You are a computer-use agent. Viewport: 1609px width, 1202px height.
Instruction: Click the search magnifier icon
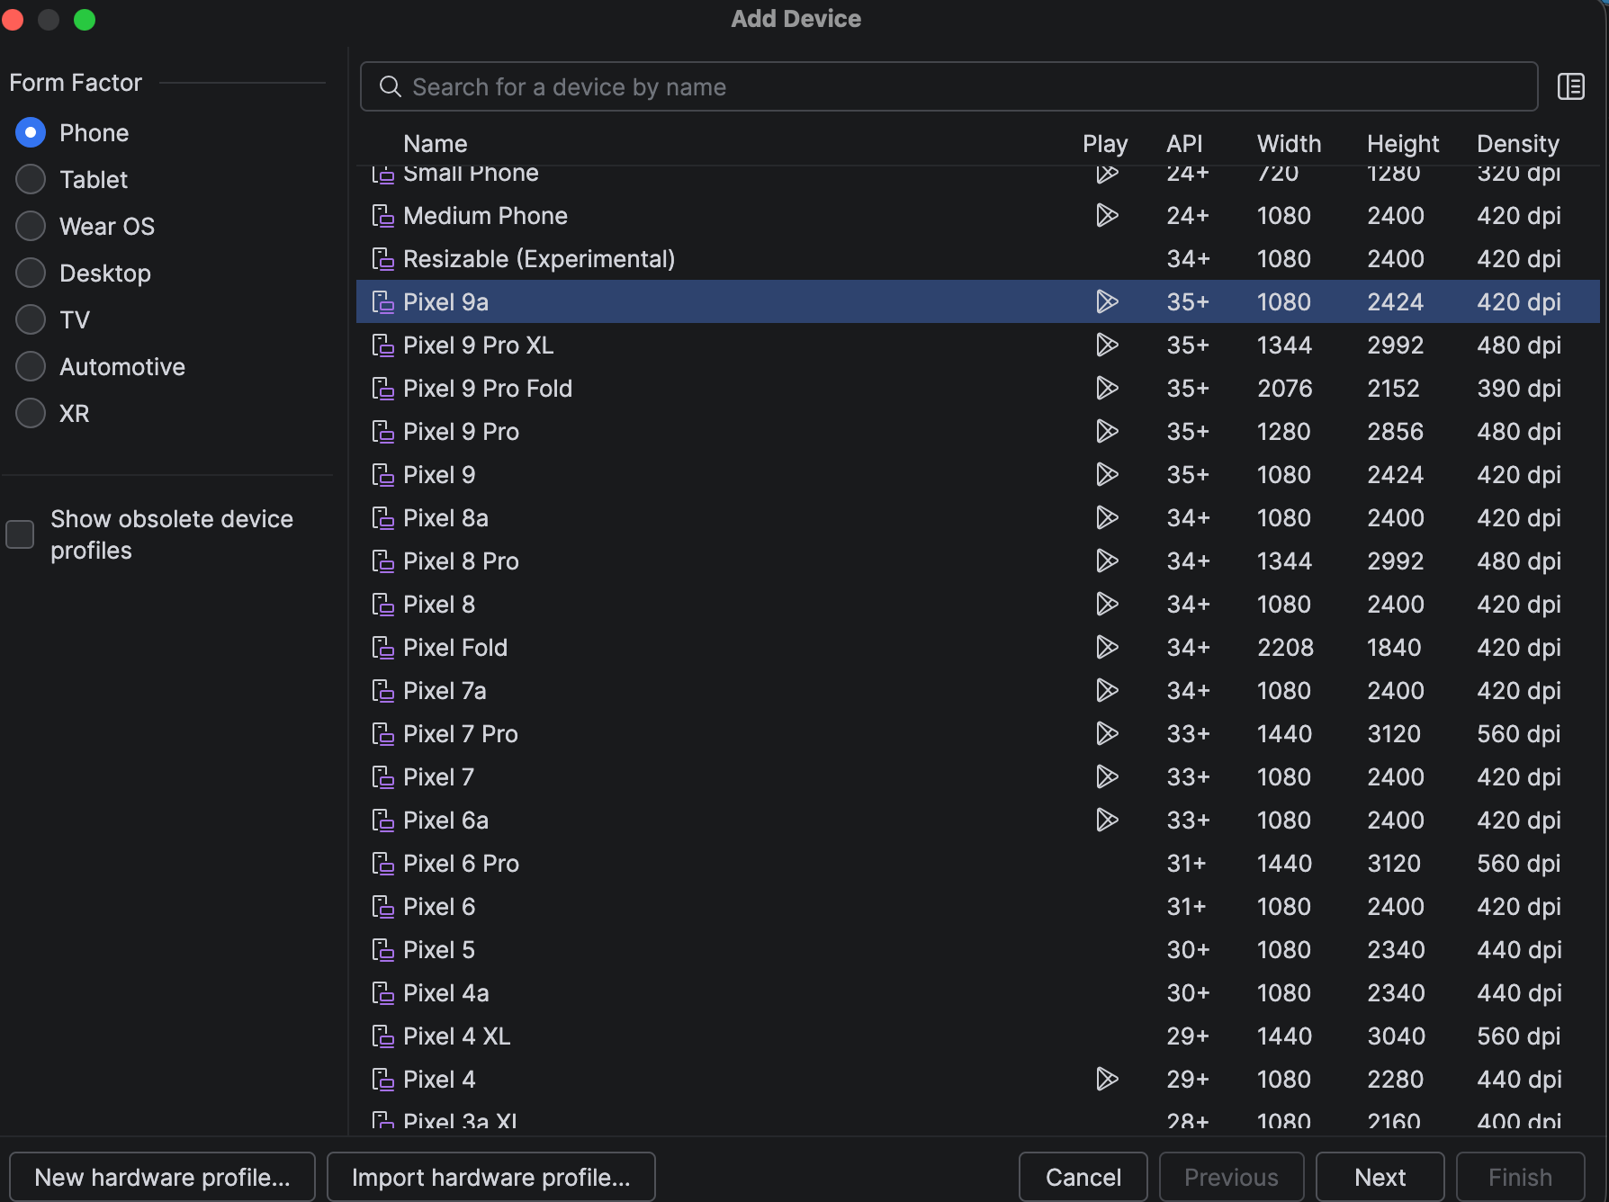(390, 86)
